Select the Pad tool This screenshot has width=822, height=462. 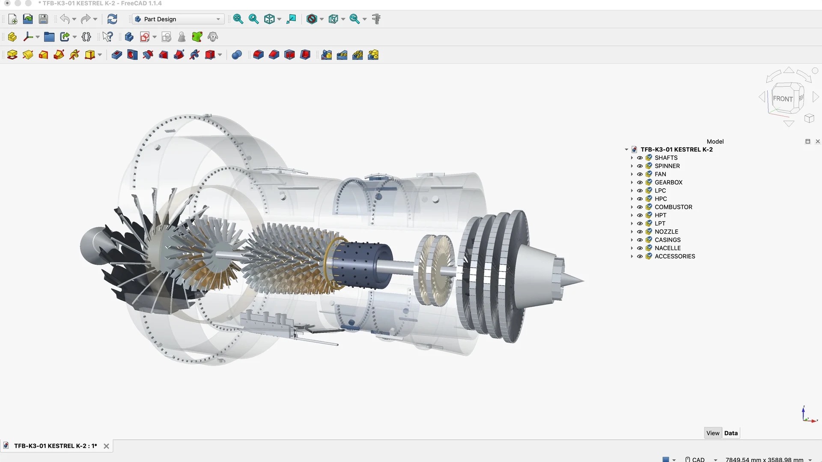point(12,55)
